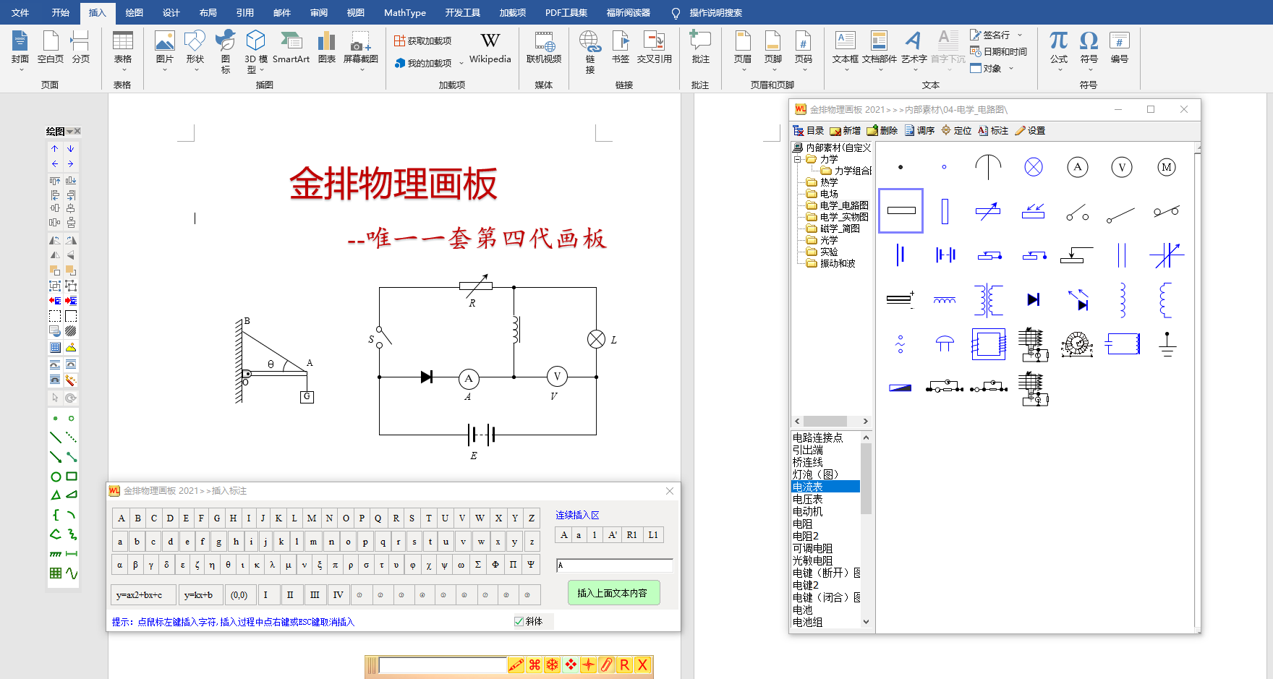
Task: Expand 我的加载项 dropdown arrow
Action: click(461, 64)
